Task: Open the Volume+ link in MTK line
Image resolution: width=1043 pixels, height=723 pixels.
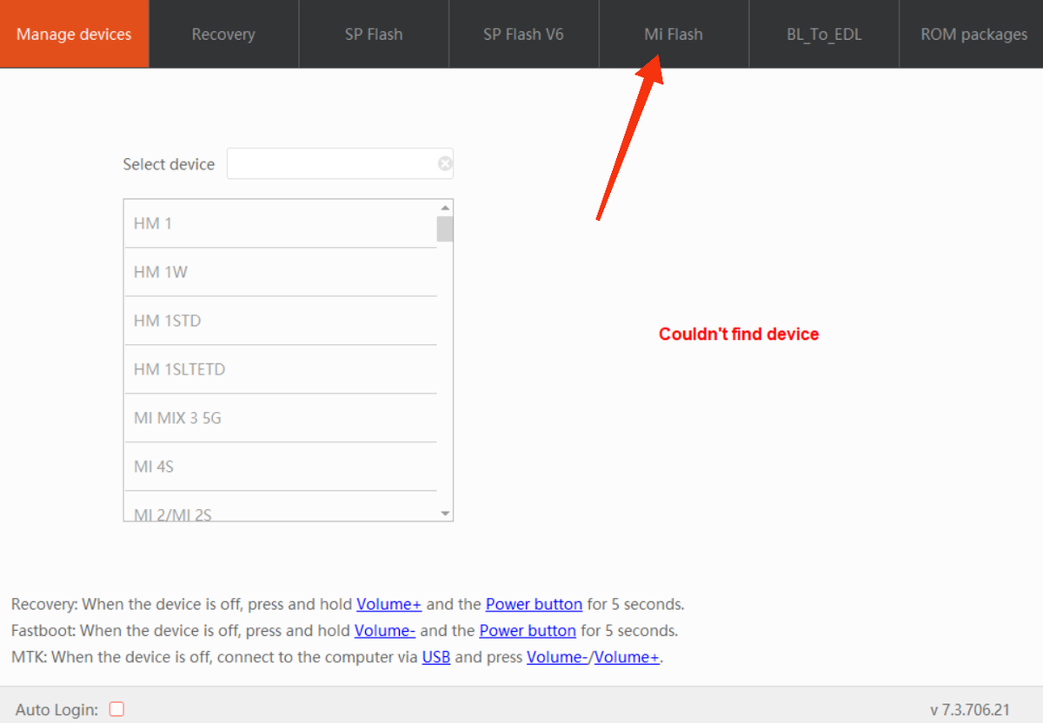Action: click(x=627, y=657)
